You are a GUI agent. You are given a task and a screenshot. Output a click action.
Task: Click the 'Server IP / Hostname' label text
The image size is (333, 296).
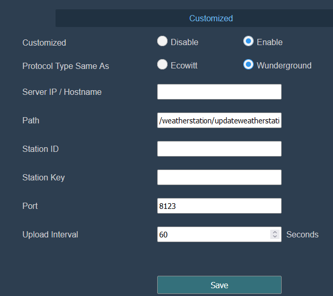tap(62, 92)
